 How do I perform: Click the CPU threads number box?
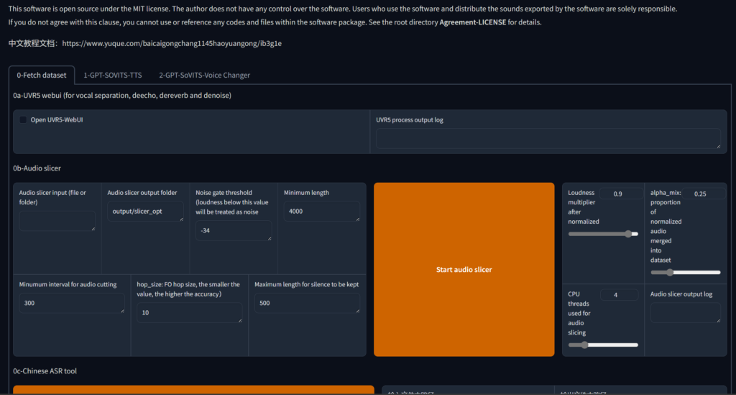point(618,295)
